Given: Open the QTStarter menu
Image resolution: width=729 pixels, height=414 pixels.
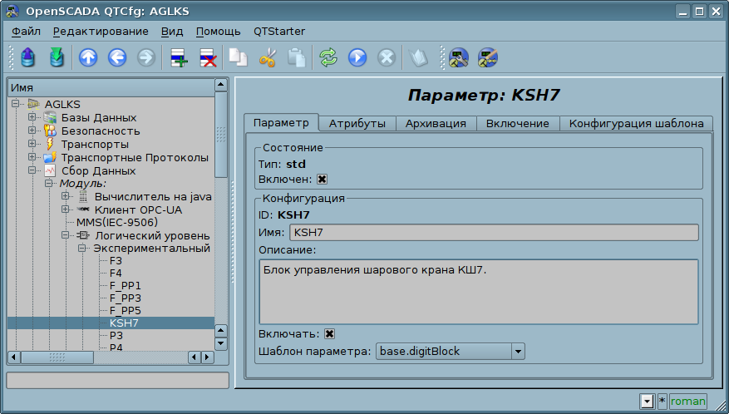Looking at the screenshot, I should pyautogui.click(x=279, y=31).
